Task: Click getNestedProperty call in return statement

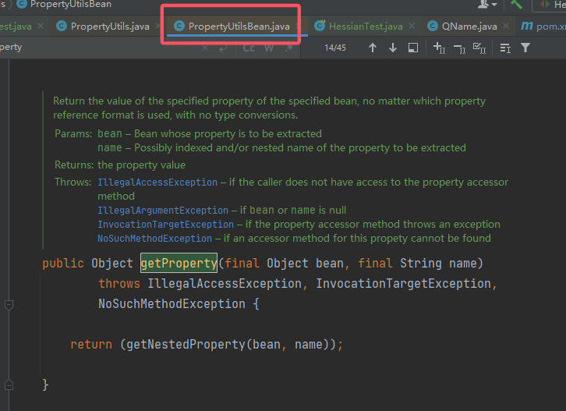Action: [186, 345]
